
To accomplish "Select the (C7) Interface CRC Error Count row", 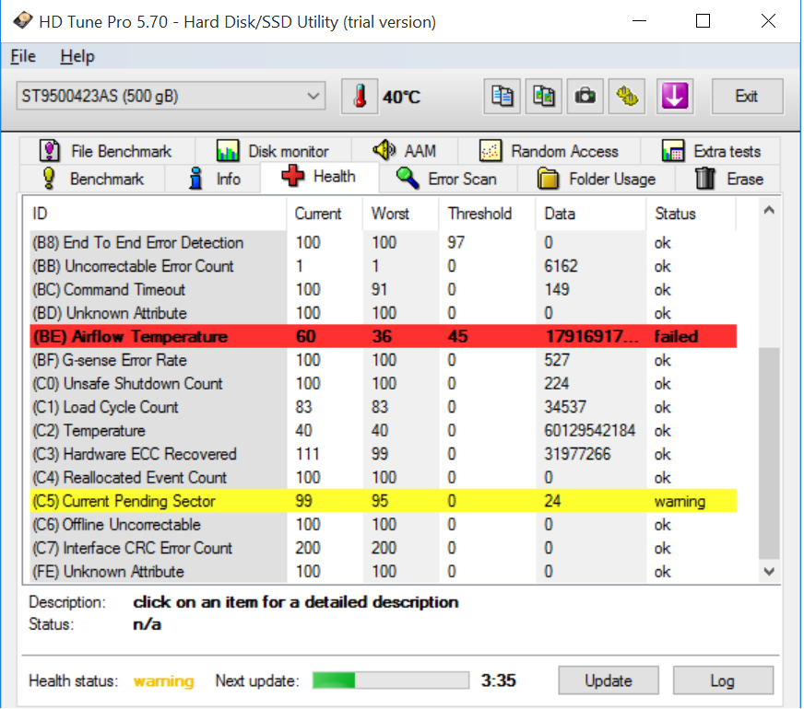I will (384, 548).
